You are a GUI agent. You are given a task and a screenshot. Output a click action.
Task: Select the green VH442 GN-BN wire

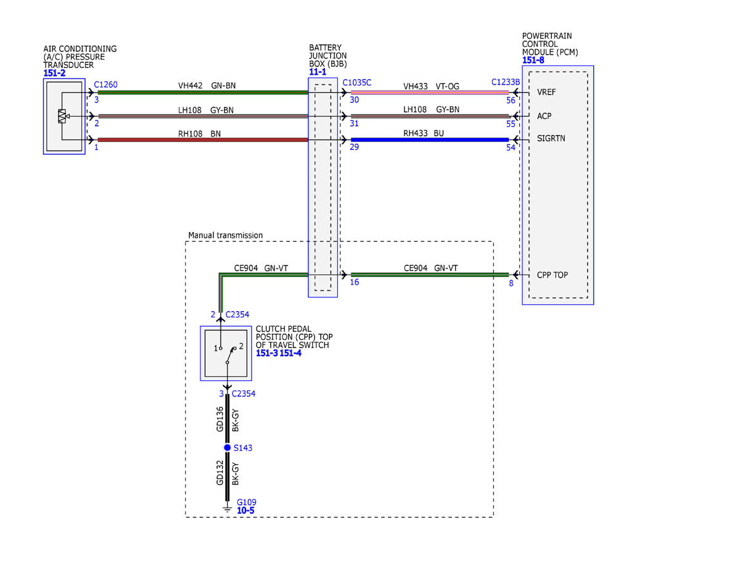click(203, 93)
